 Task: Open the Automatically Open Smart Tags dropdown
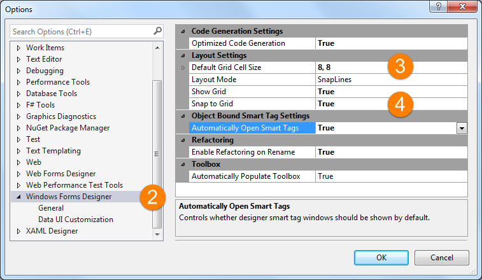point(462,128)
